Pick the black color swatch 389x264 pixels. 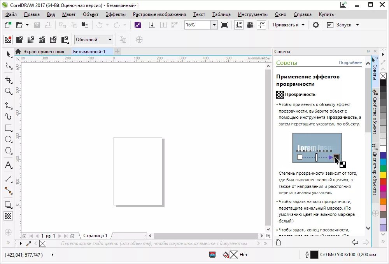(x=383, y=83)
